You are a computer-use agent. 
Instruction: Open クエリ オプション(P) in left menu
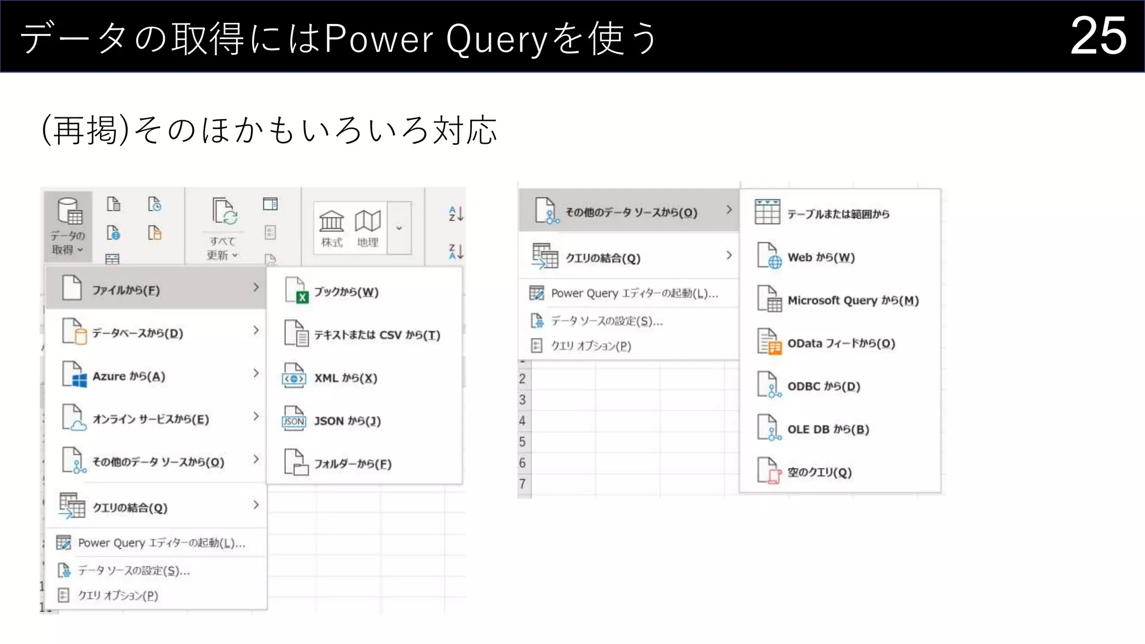click(x=156, y=595)
